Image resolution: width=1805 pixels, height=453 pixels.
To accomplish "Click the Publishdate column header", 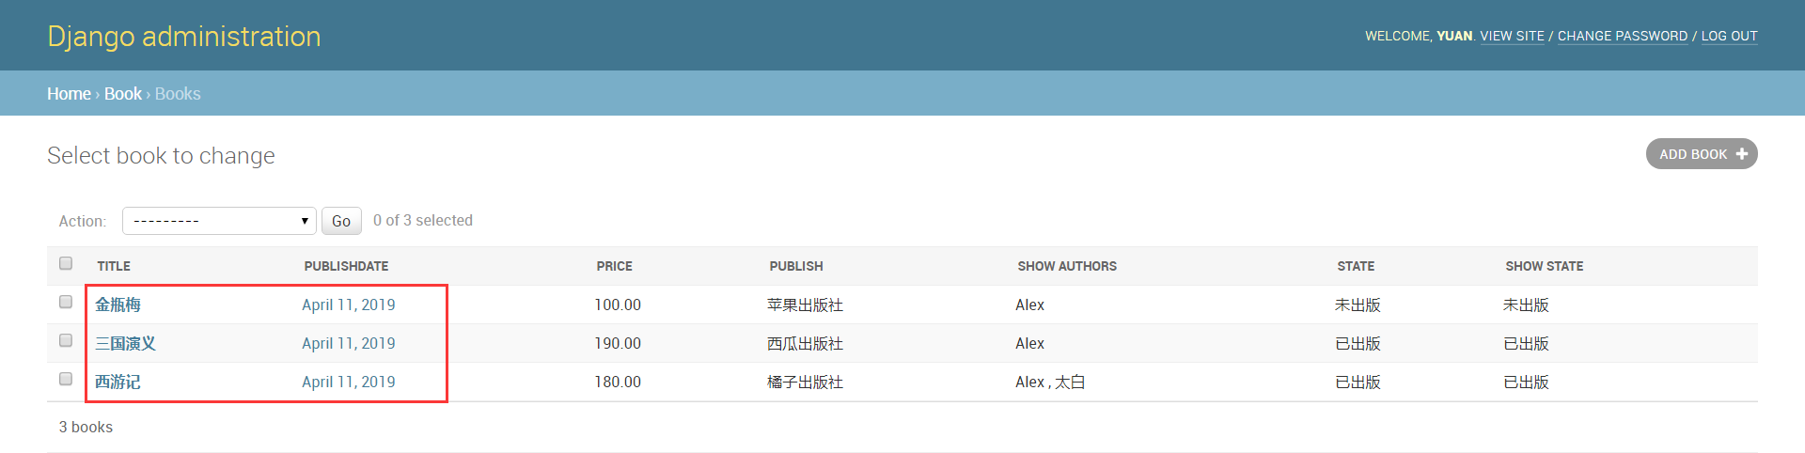I will point(346,266).
